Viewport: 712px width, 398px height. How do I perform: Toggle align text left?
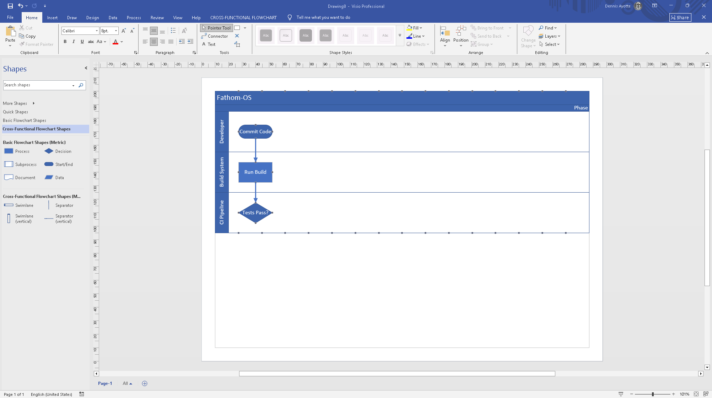coord(145,42)
